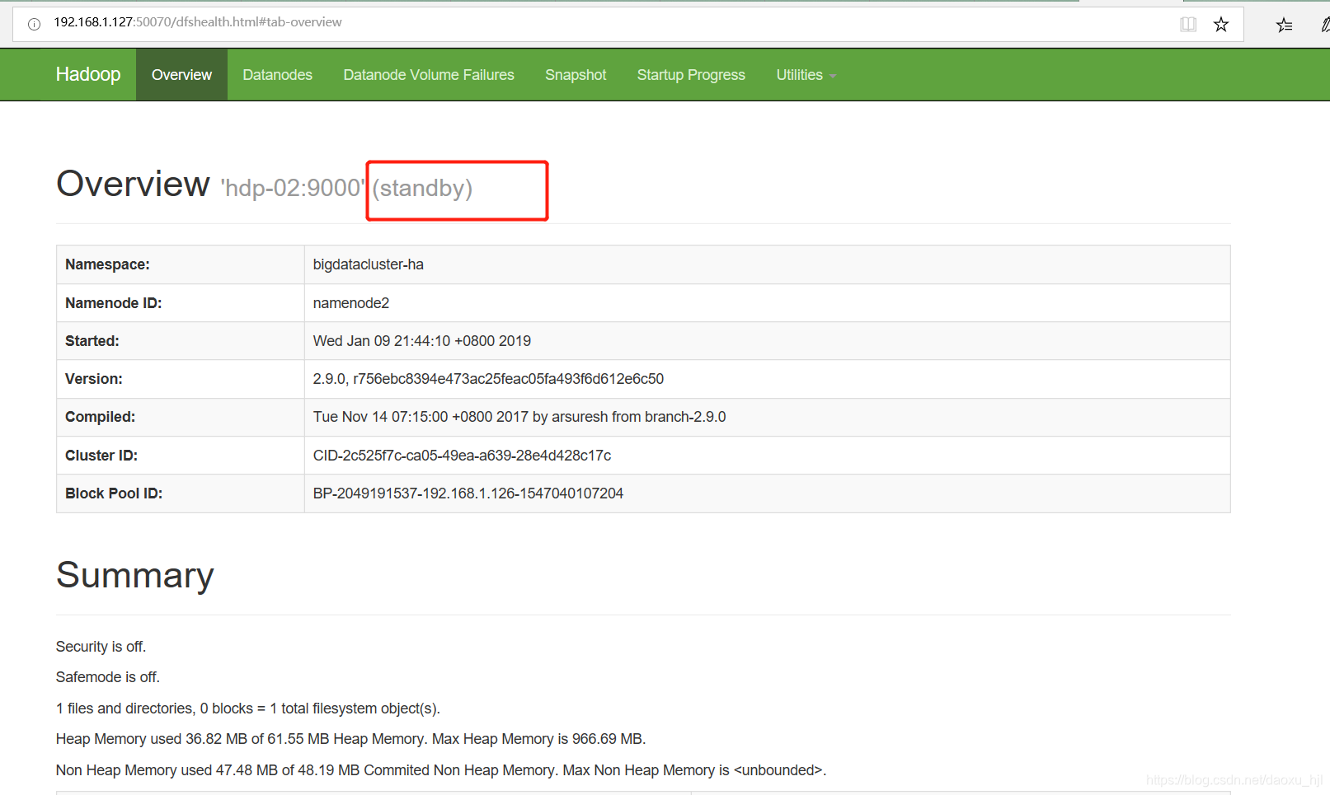Click the Version: label
The height and width of the screenshot is (795, 1330).
94,379
